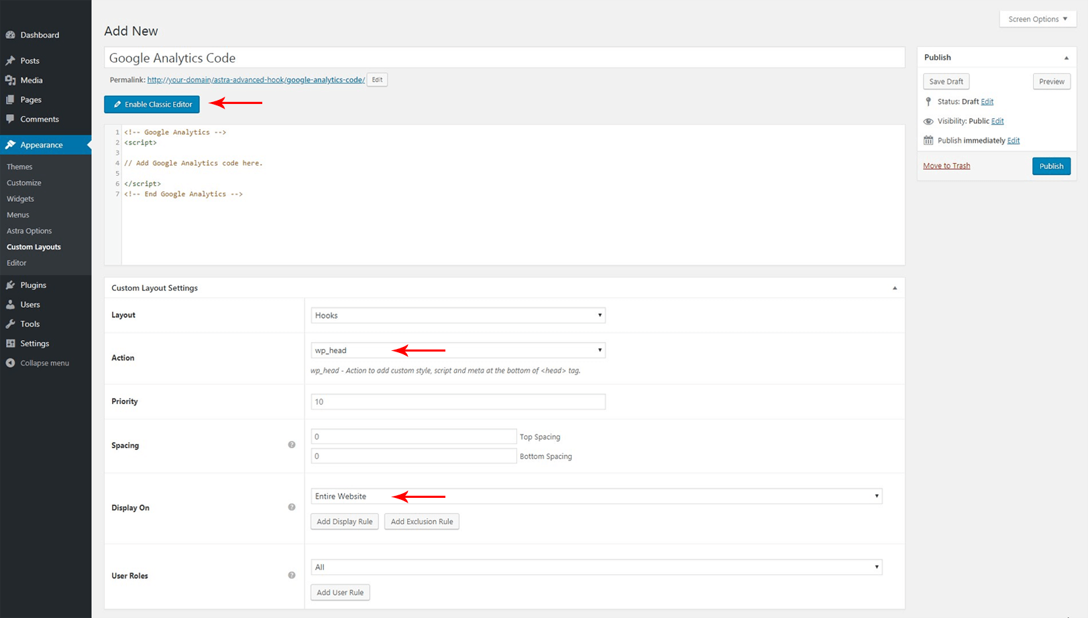Click the permalink URL link
This screenshot has height=618, width=1088.
[256, 80]
